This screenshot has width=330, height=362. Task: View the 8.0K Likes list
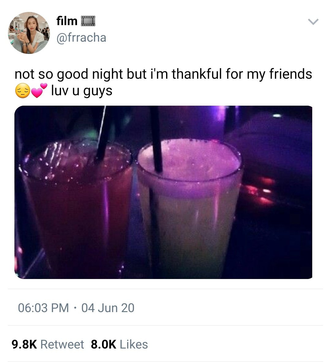(119, 344)
